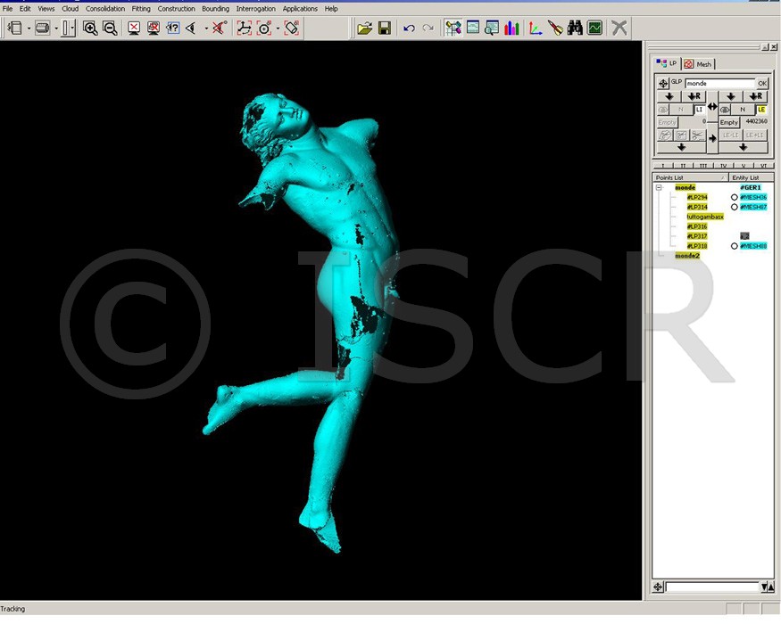781x624 pixels.
Task: Toggle the visibility eye on the LI side
Action: (663, 109)
